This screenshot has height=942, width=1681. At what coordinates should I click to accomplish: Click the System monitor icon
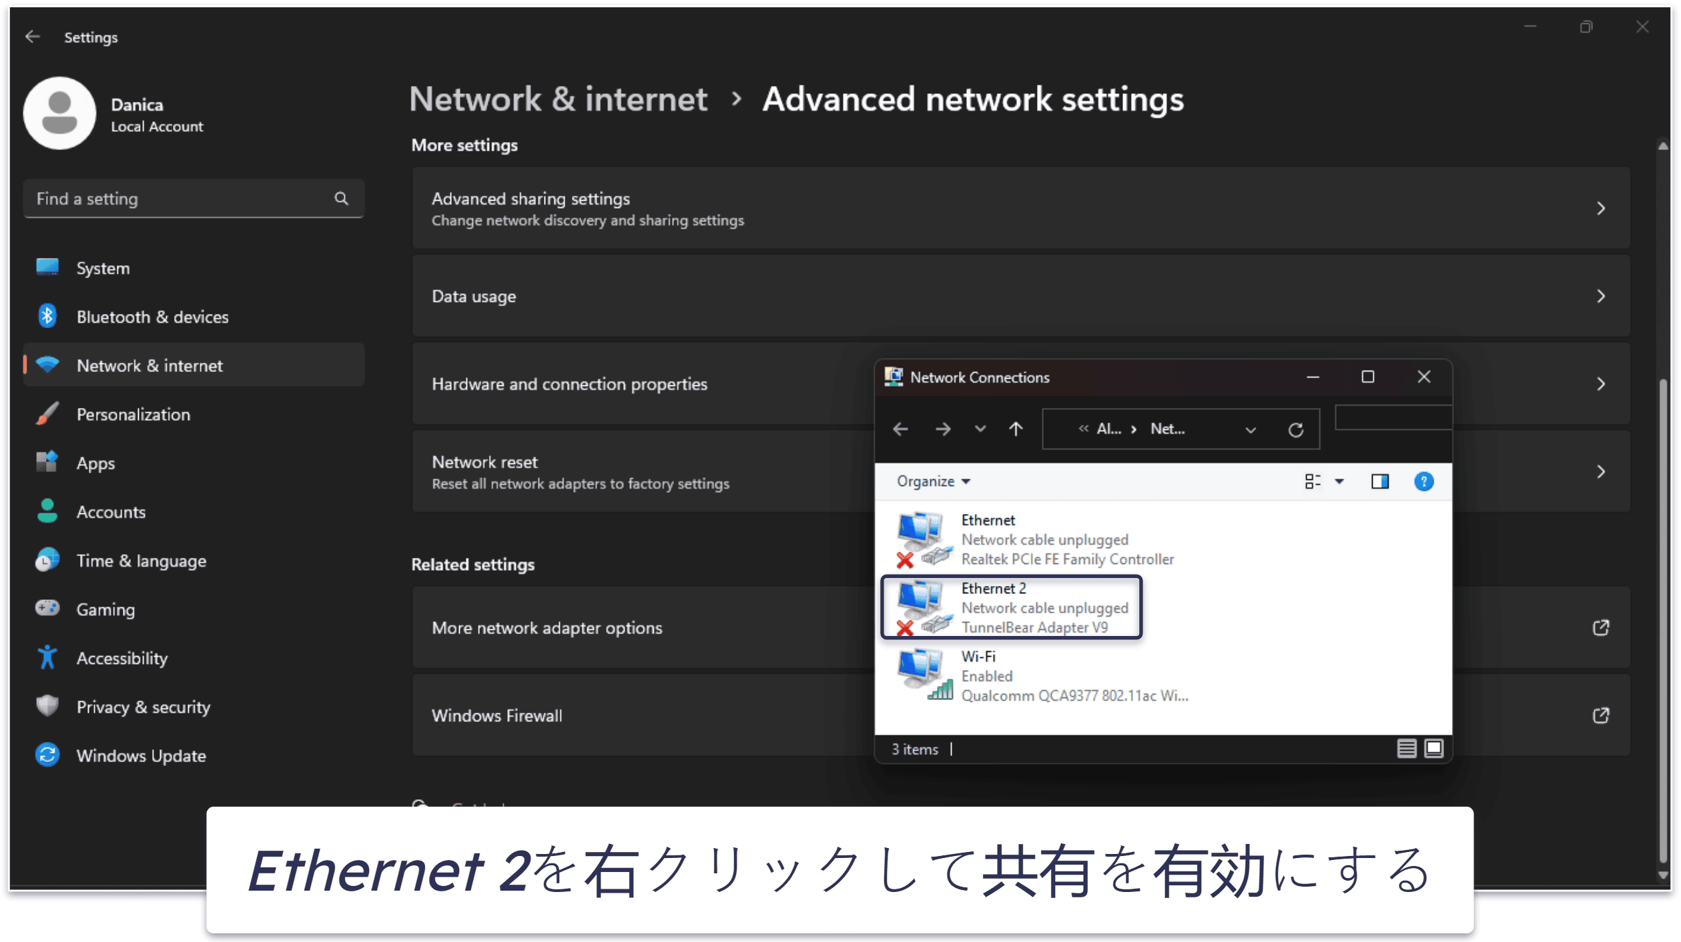tap(47, 267)
